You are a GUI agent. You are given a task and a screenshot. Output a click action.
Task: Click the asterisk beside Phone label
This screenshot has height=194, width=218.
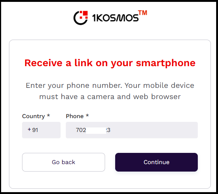click(87, 116)
